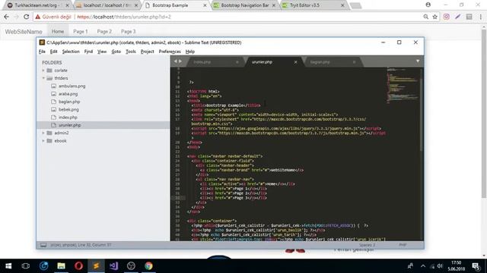Close the baglan.php editor tab
This screenshot has width=487, height=273.
(x=354, y=62)
